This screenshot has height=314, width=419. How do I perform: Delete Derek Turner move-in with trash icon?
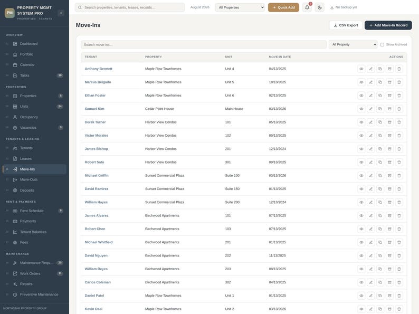pos(399,122)
